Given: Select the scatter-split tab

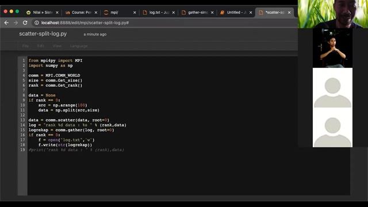Looking at the screenshot, I should pos(275,13).
